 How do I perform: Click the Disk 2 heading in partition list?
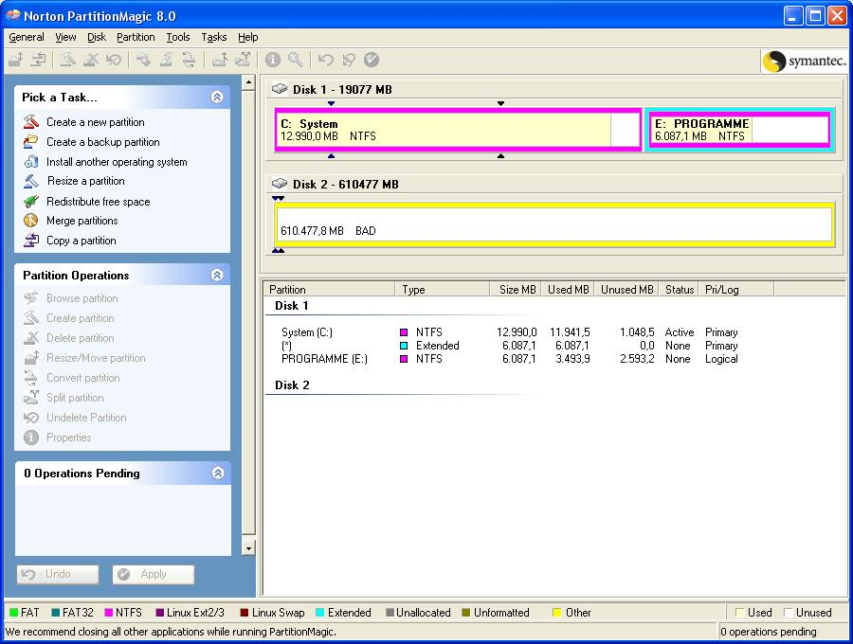pyautogui.click(x=292, y=385)
